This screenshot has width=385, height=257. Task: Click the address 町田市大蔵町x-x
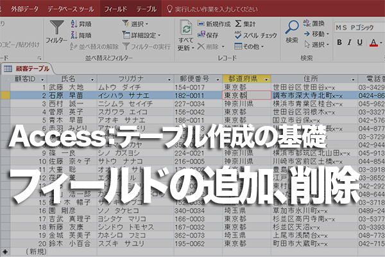(300, 244)
